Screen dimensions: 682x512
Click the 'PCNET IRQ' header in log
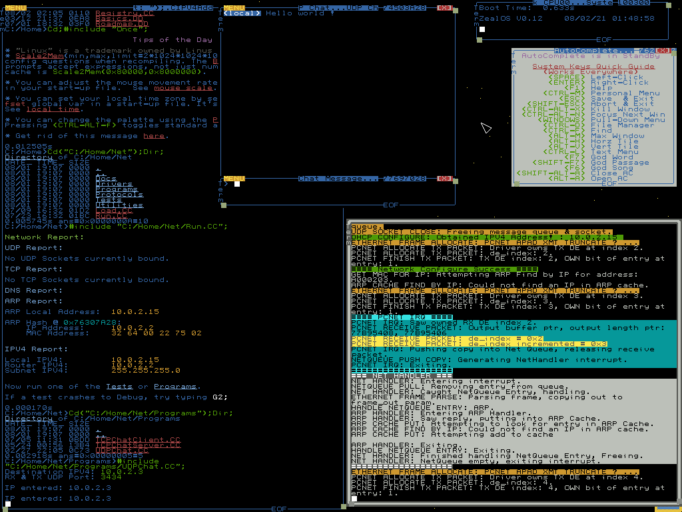[402, 317]
